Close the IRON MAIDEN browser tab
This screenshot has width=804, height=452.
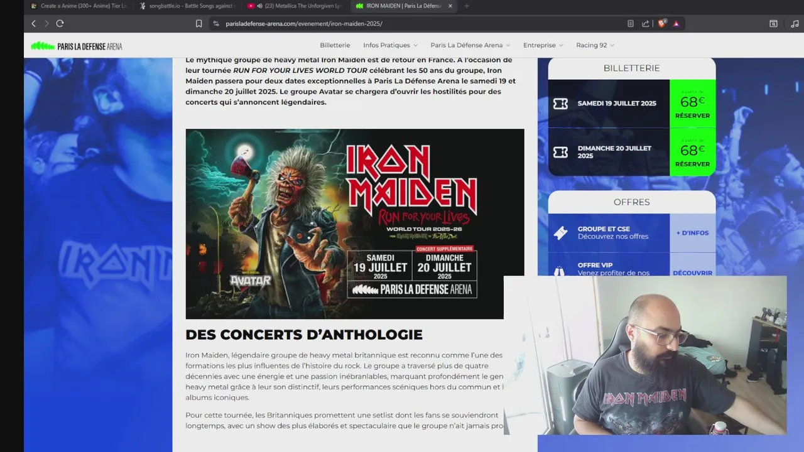[x=450, y=6]
